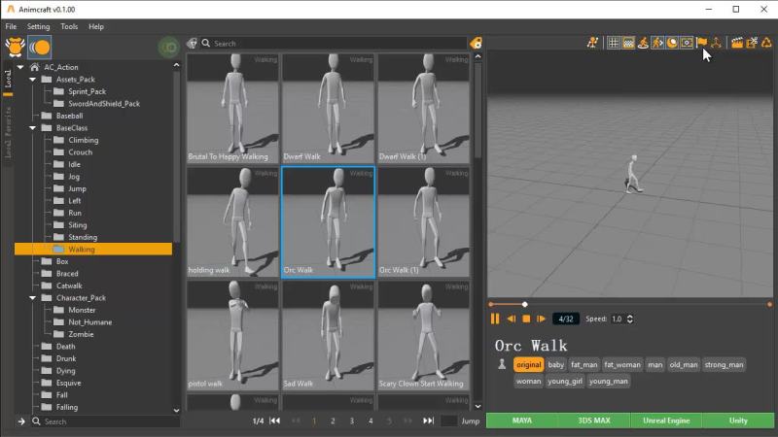Select the Dwarf Walk (1) thumbnail
The width and height of the screenshot is (778, 437).
423,109
